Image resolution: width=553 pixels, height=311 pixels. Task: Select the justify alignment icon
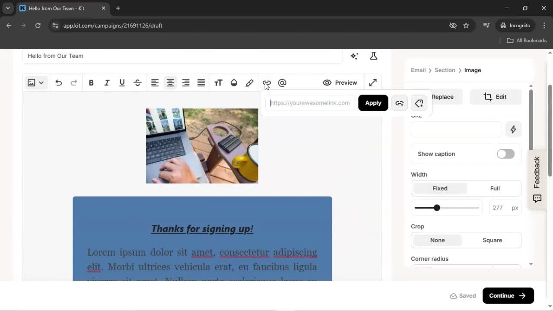point(201,83)
